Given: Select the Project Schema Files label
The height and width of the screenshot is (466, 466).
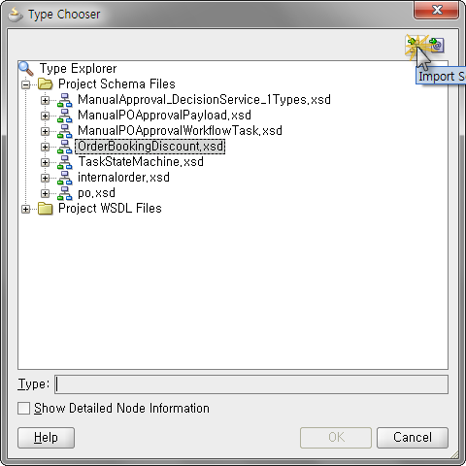Looking at the screenshot, I should click(x=116, y=84).
